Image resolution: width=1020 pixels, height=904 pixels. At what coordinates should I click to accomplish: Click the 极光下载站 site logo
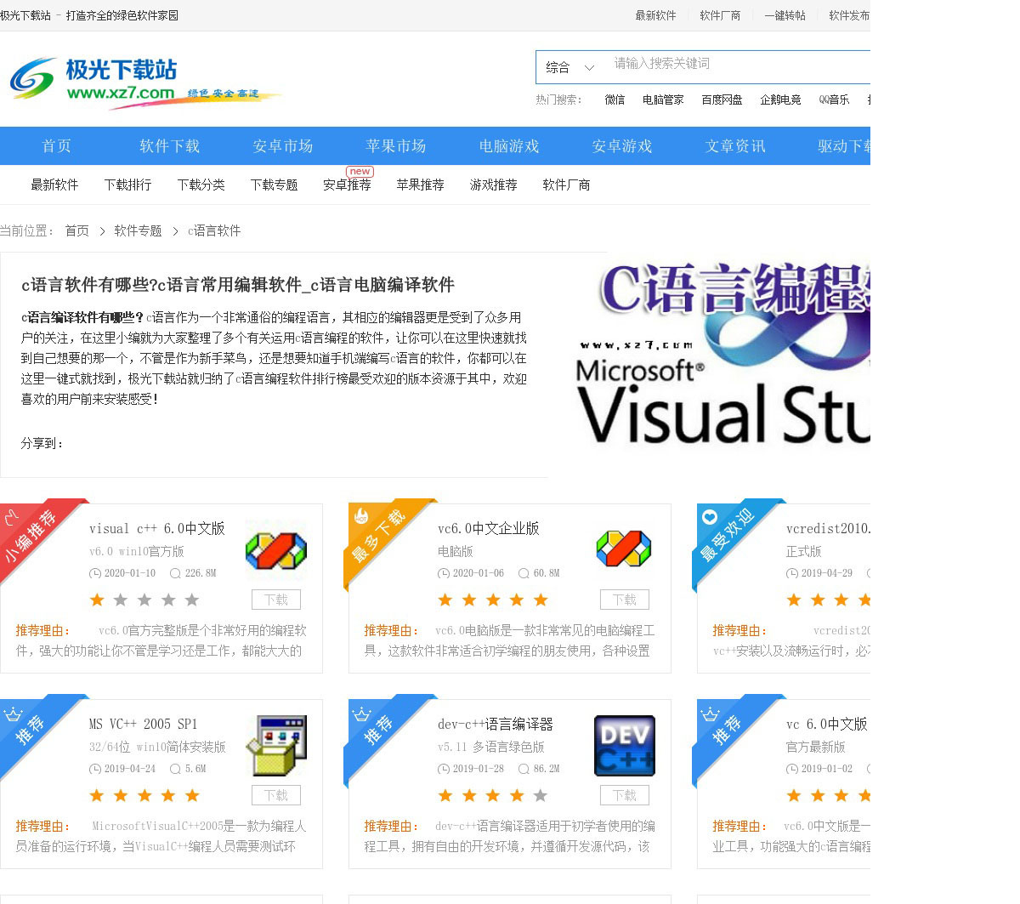click(x=144, y=82)
